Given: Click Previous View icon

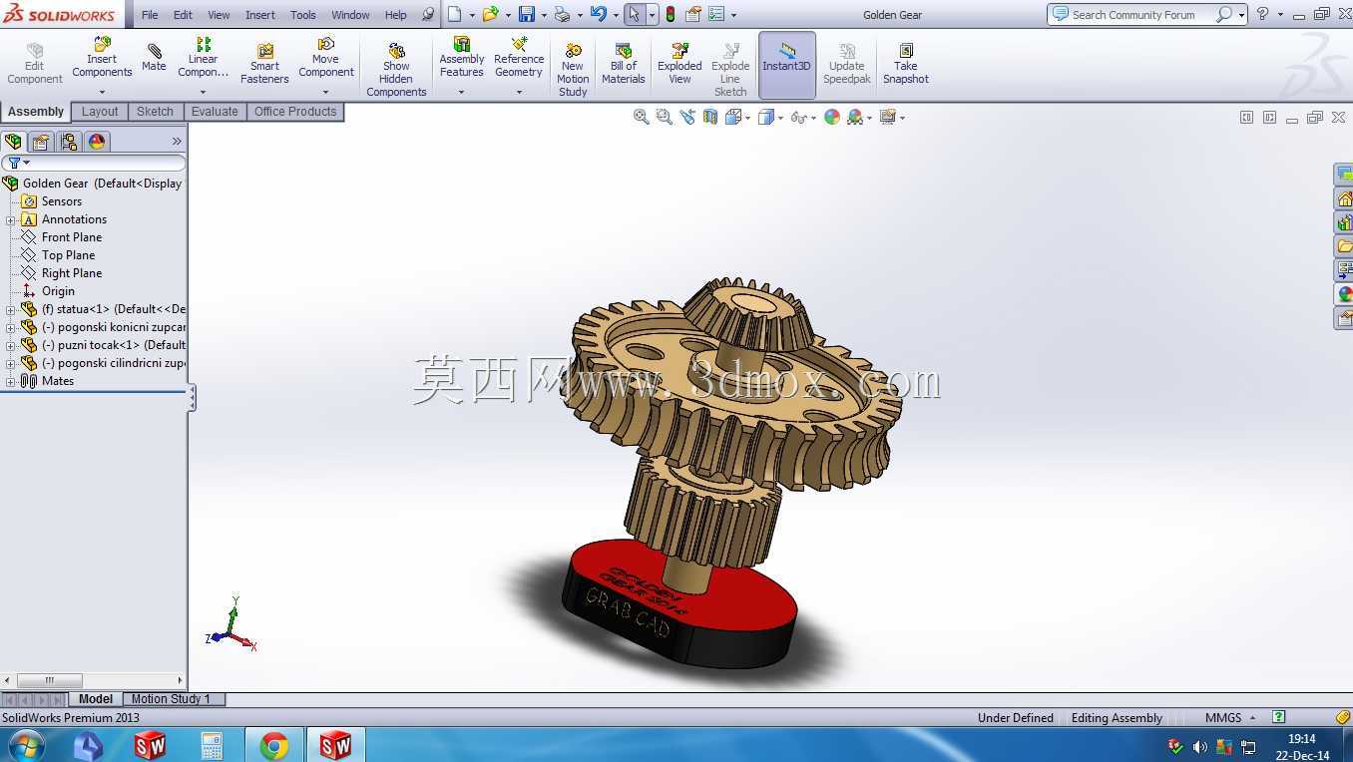Looking at the screenshot, I should coord(687,117).
